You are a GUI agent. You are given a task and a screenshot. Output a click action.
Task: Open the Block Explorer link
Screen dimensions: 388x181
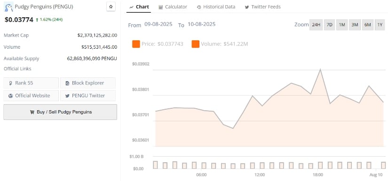coord(88,83)
